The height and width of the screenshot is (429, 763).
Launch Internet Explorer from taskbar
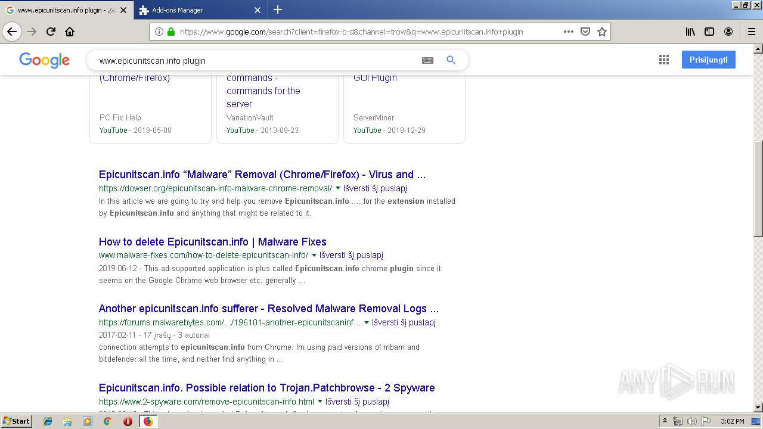pos(48,421)
